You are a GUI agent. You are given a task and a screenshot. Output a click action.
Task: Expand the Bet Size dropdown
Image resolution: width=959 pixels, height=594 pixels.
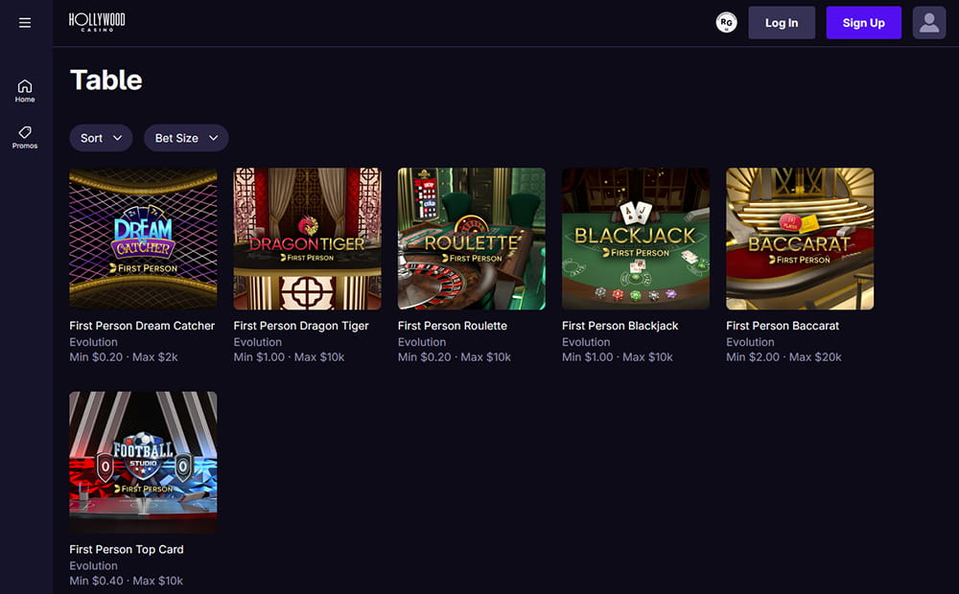(186, 138)
